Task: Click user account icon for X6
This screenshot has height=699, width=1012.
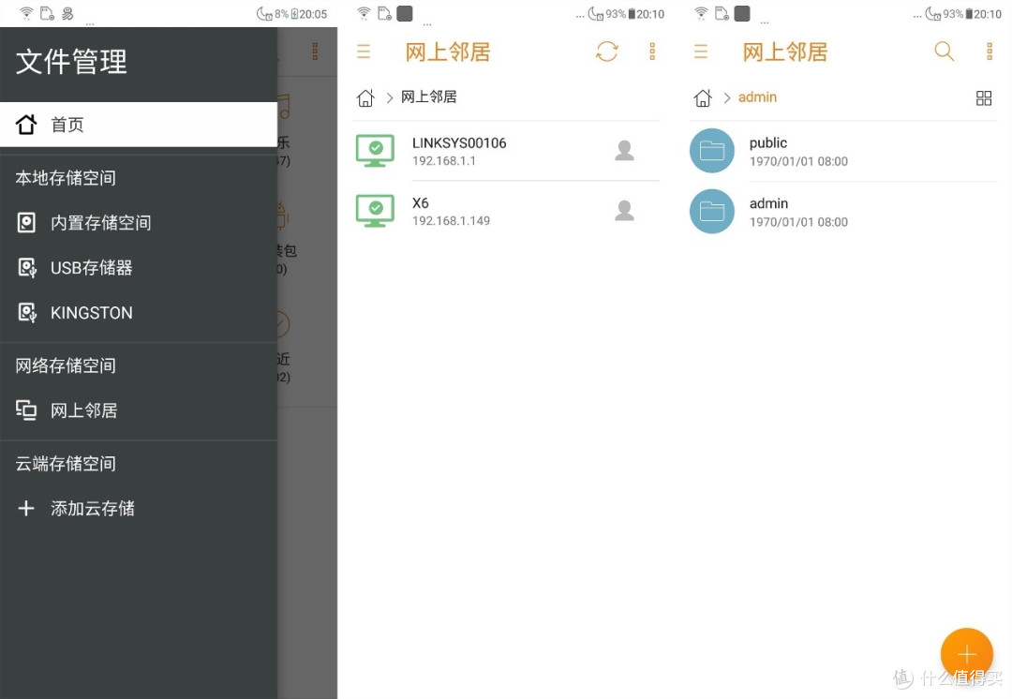Action: coord(624,211)
